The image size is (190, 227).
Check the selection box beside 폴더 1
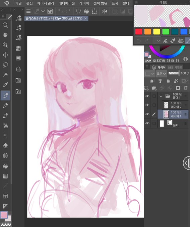[x=154, y=96]
